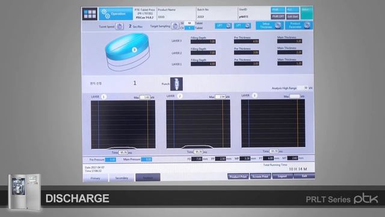Click the first LFT button
This screenshot has height=217, width=385.
point(223,25)
